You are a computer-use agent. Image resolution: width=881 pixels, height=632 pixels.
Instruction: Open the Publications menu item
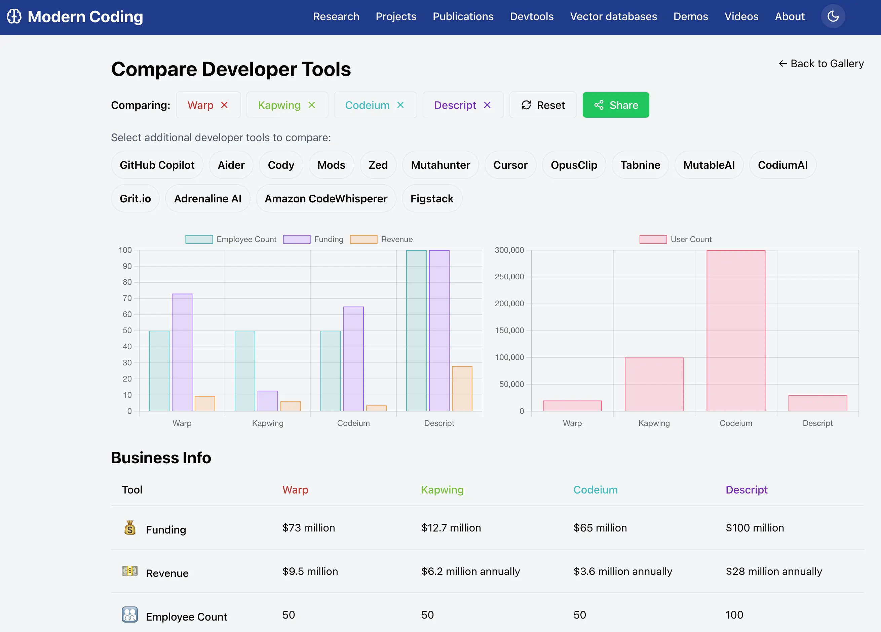[x=463, y=16]
